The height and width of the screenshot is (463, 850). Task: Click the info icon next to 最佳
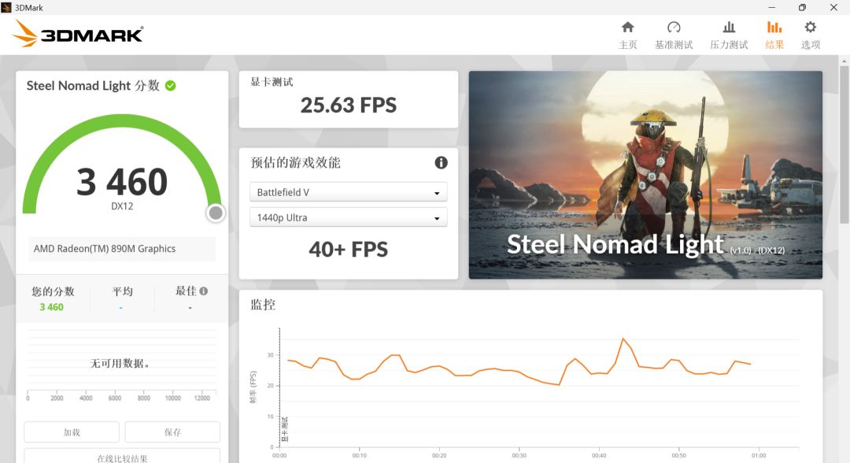tap(204, 291)
